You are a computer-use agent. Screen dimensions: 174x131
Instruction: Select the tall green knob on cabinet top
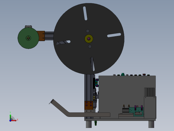tap(123, 74)
